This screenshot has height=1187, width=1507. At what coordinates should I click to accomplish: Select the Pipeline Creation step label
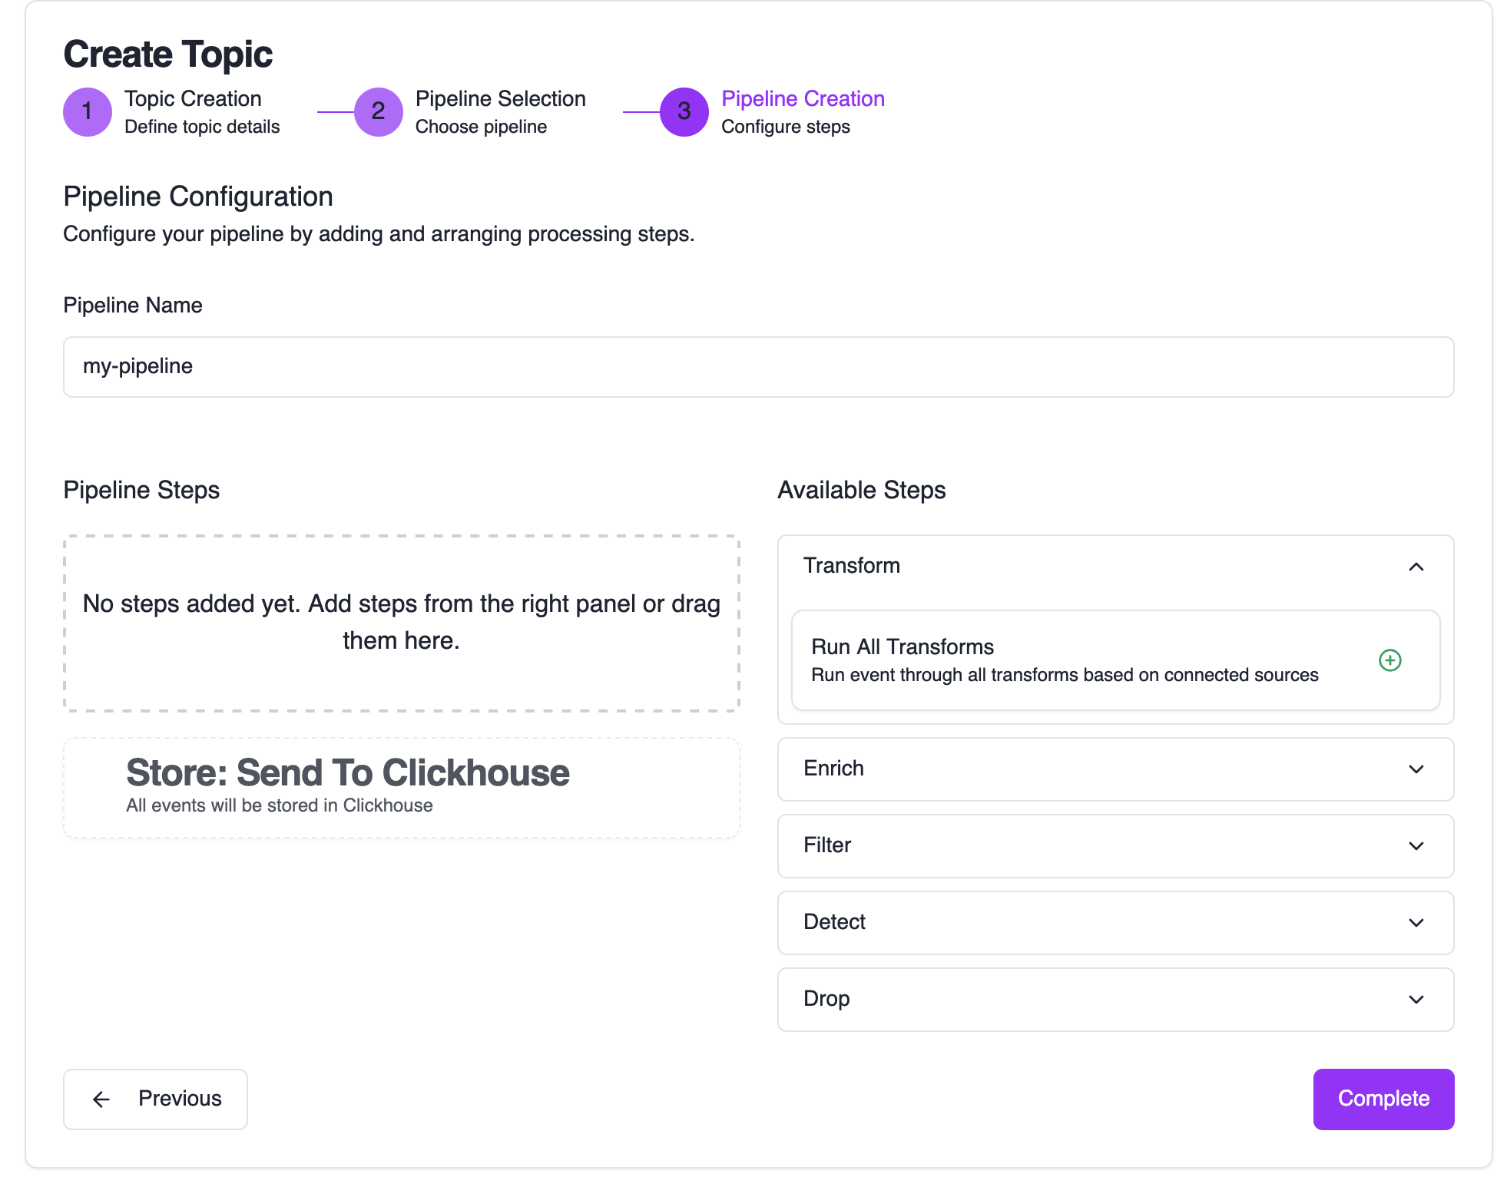coord(803,99)
